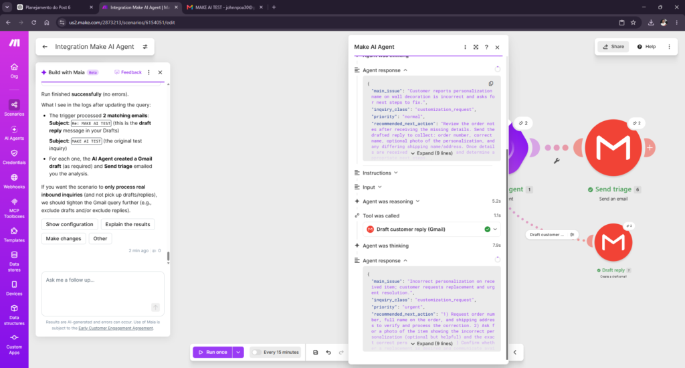The image size is (685, 368).
Task: Close the Make AI Agent panel
Action: pos(497,48)
